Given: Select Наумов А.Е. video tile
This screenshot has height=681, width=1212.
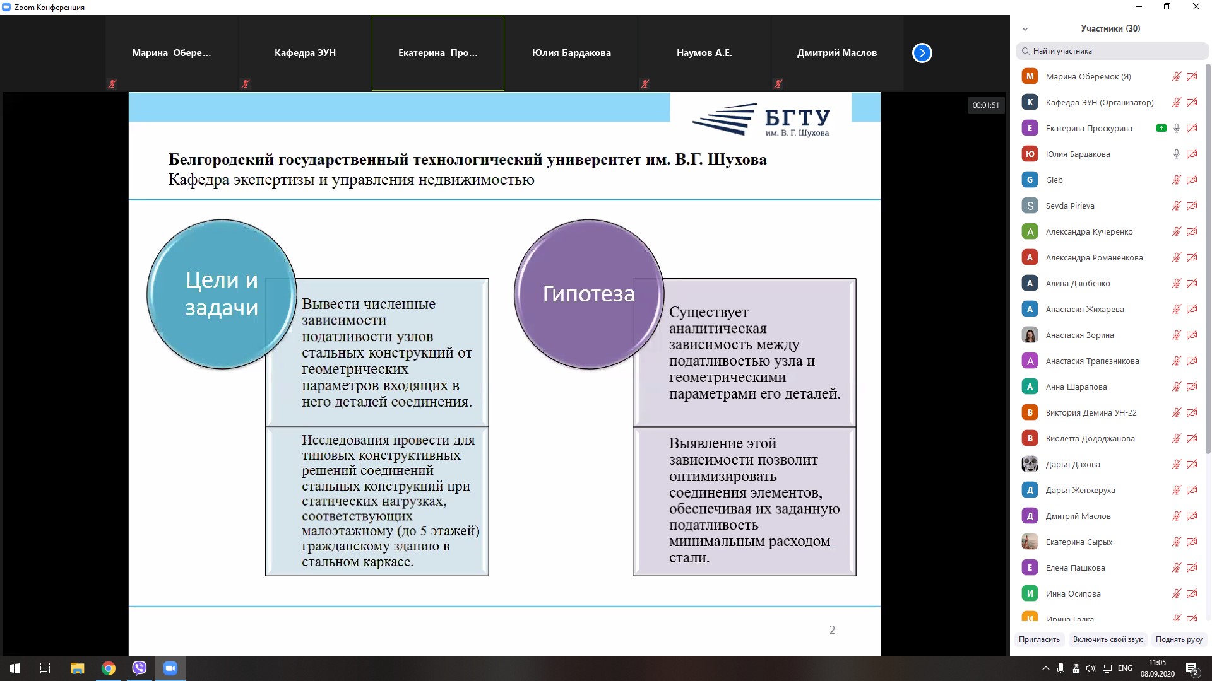Looking at the screenshot, I should tap(704, 53).
